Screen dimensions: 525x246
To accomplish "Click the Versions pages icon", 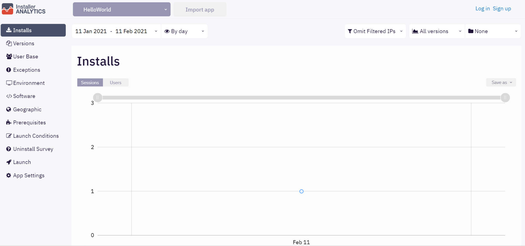I will point(9,43).
